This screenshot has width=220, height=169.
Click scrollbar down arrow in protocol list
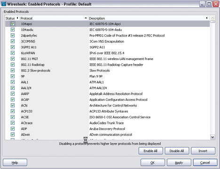(212, 137)
